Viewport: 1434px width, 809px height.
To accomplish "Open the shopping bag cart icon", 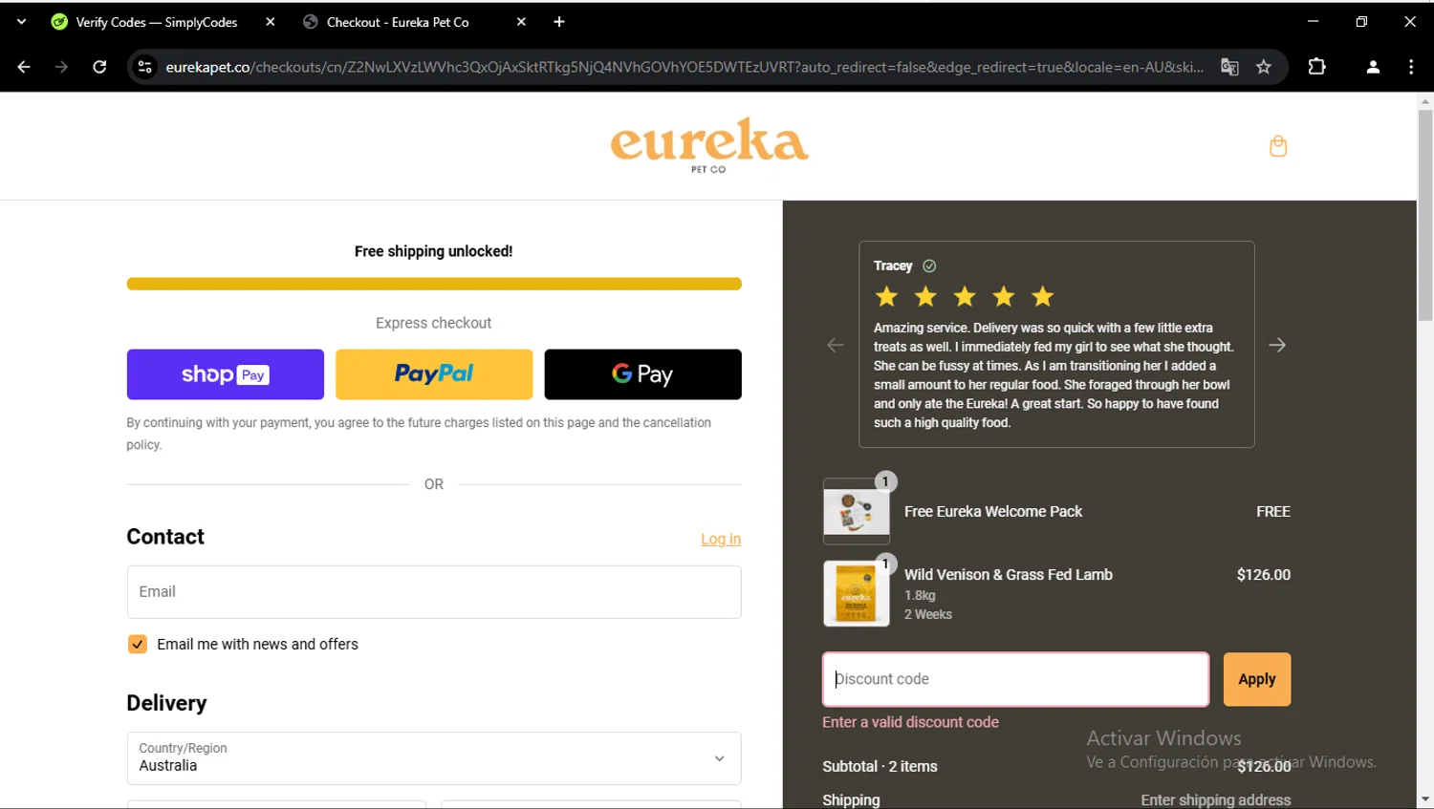I will tap(1277, 146).
